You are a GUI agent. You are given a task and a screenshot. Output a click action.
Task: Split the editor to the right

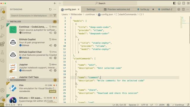(x=183, y=9)
